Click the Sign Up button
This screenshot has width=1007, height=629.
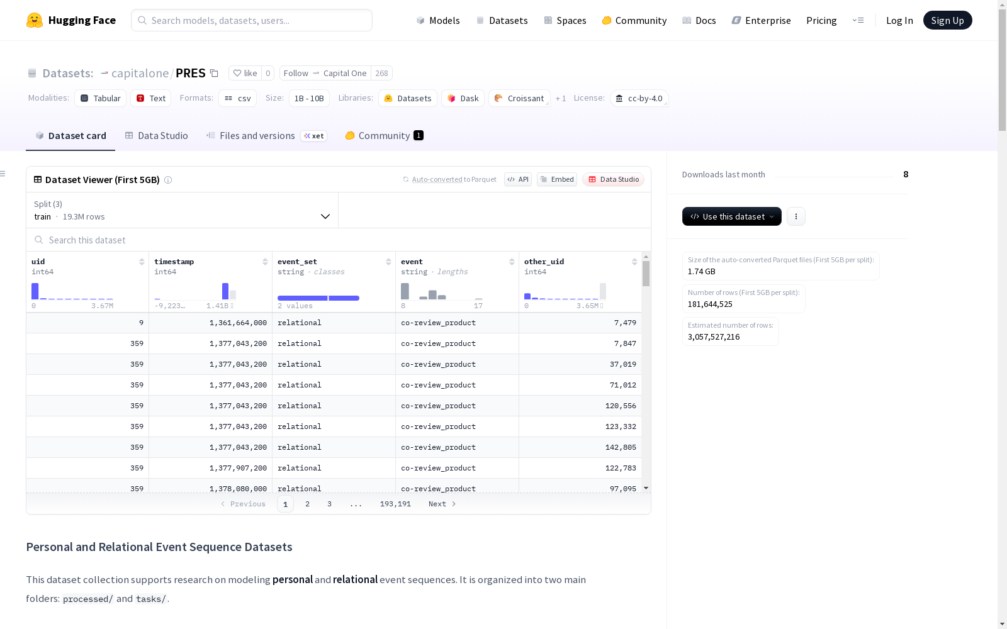point(947,20)
